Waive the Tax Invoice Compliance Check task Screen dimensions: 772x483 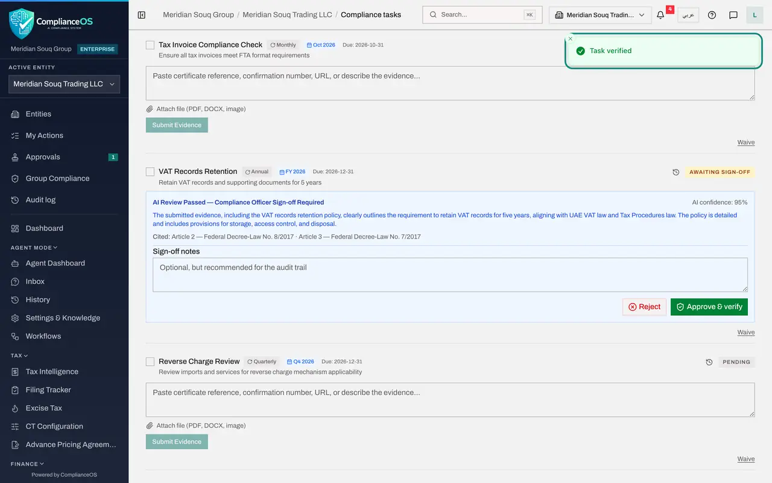[746, 142]
